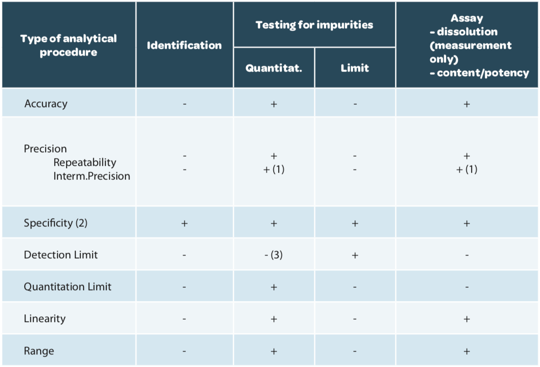Click the Precision row label

coord(45,148)
